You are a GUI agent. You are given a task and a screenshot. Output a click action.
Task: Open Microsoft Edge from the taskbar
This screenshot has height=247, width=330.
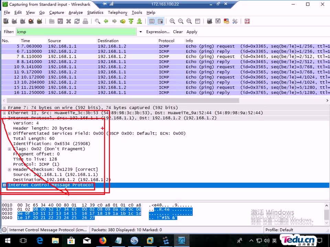(x=40, y=240)
